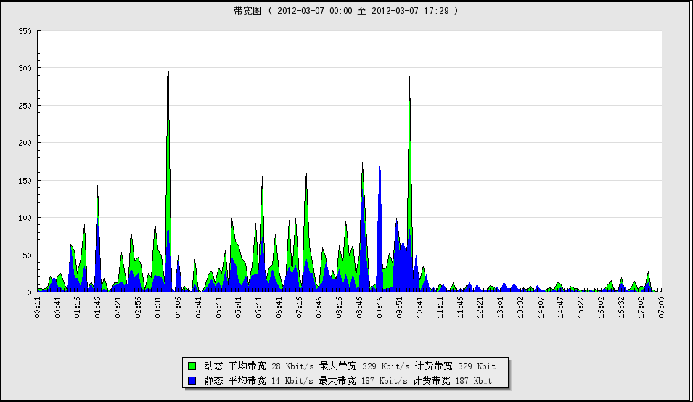693x402 pixels.
Task: Click the x-axis time label 16:32
Action: point(621,307)
